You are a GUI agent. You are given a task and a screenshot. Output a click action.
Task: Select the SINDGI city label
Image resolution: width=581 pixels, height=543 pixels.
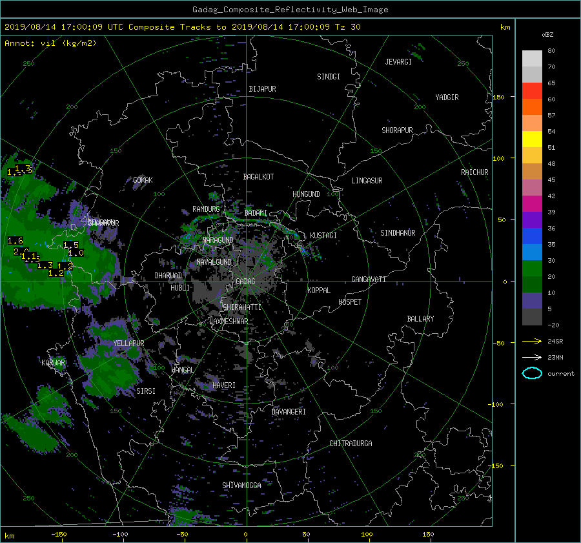point(329,77)
